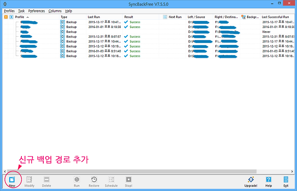The height and width of the screenshot is (191, 297).
Task: Click scrollbar left arrow
Action: tap(5, 172)
